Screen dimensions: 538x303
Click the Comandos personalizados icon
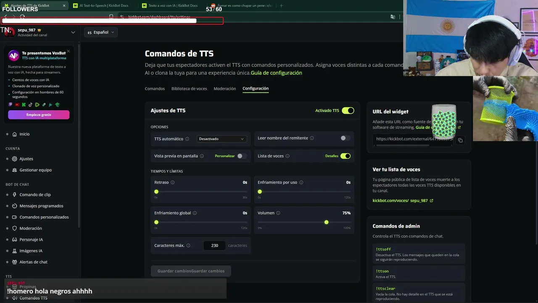pos(14,217)
